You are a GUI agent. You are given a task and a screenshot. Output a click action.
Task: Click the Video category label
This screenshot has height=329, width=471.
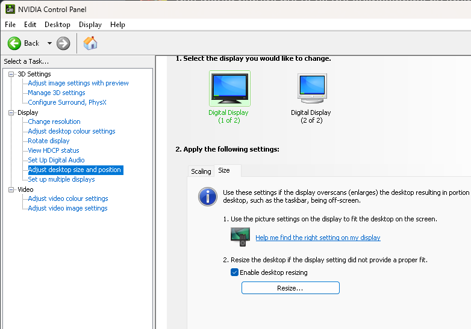pyautogui.click(x=25, y=189)
